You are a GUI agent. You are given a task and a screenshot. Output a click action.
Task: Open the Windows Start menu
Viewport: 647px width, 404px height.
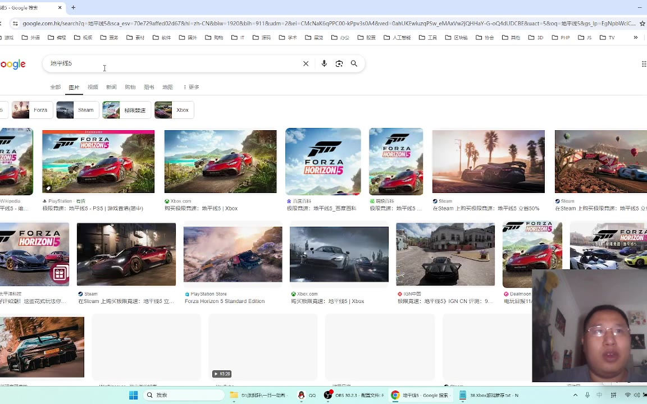[133, 396]
